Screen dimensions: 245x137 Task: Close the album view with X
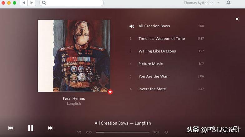[x=237, y=19]
